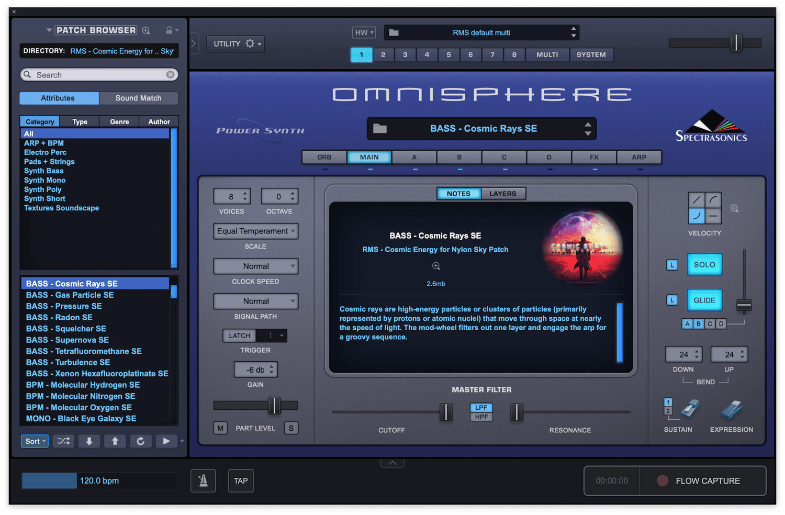Image resolution: width=785 pixels, height=515 pixels.
Task: Click the FLOW CAPTURE button
Action: click(703, 480)
